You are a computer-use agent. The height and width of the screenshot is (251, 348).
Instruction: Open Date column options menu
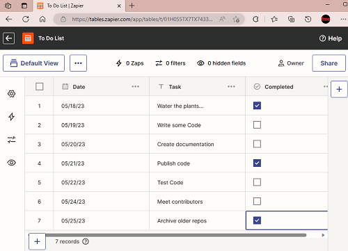[x=135, y=87]
